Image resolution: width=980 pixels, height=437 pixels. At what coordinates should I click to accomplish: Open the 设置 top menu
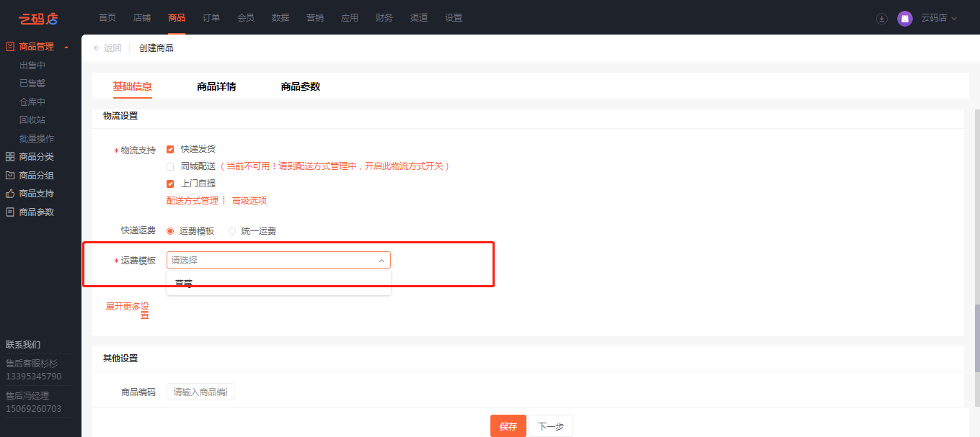click(x=454, y=18)
